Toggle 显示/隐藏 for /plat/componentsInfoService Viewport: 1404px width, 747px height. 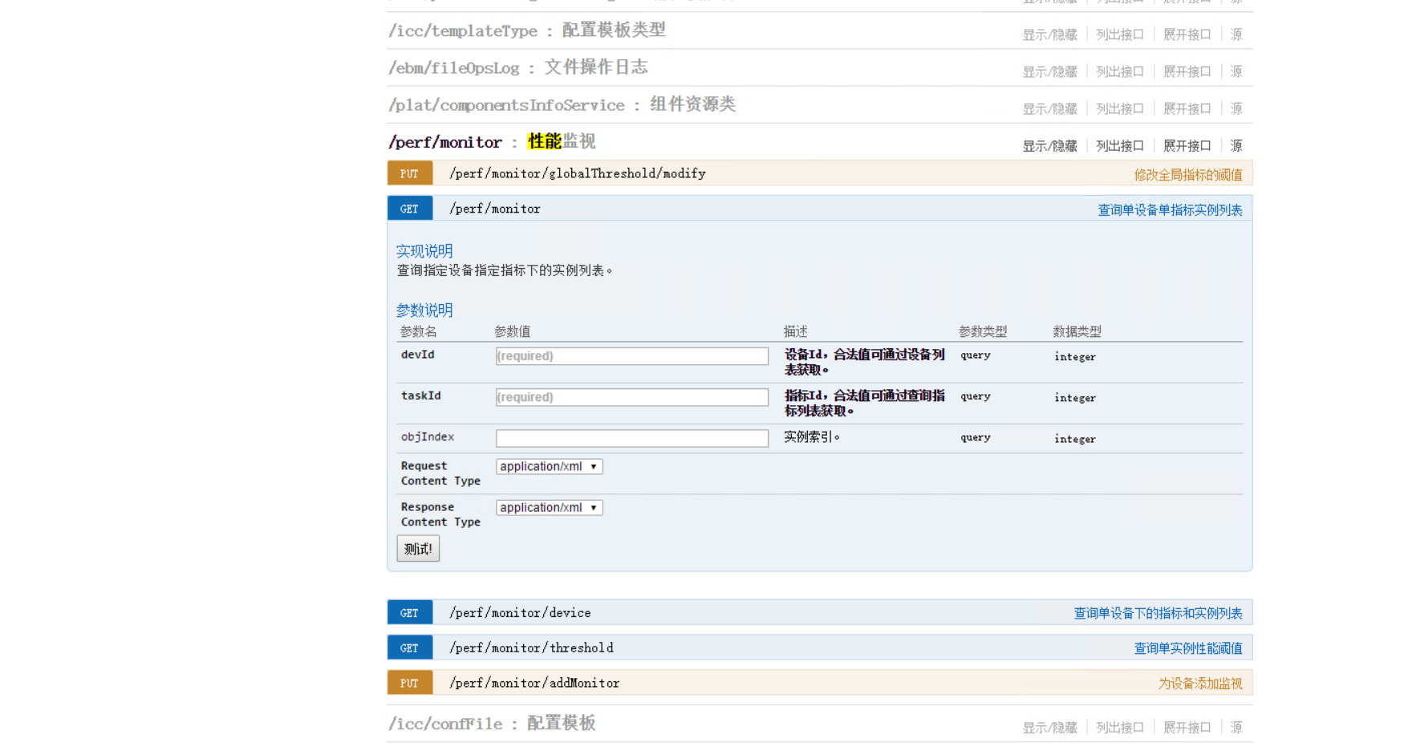[x=1049, y=108]
